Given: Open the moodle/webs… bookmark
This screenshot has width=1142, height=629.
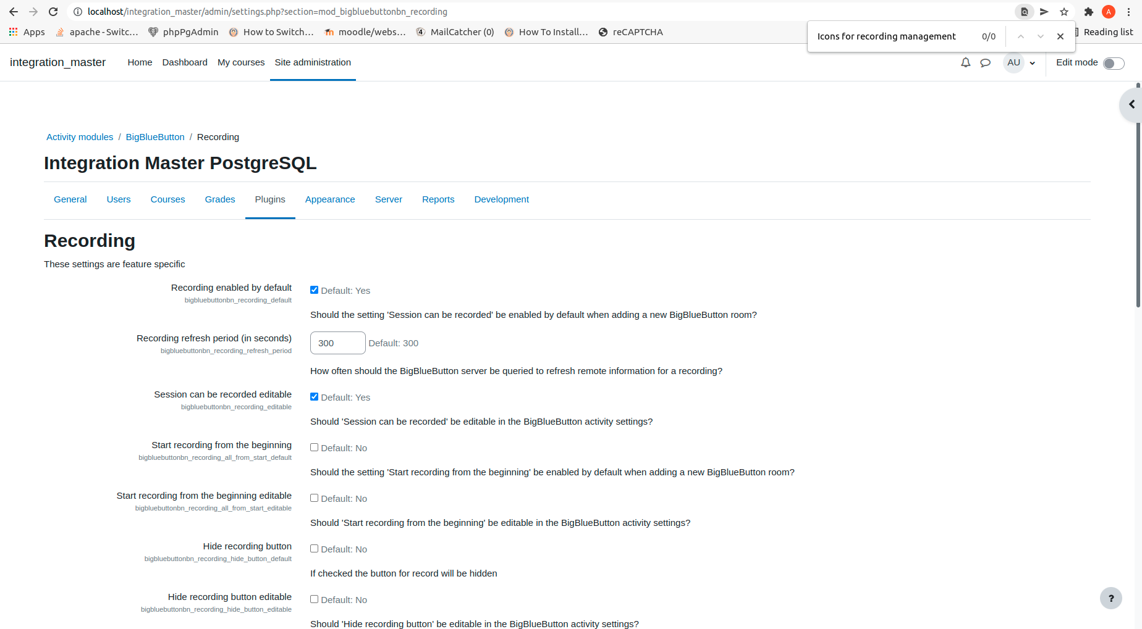Looking at the screenshot, I should 365,32.
